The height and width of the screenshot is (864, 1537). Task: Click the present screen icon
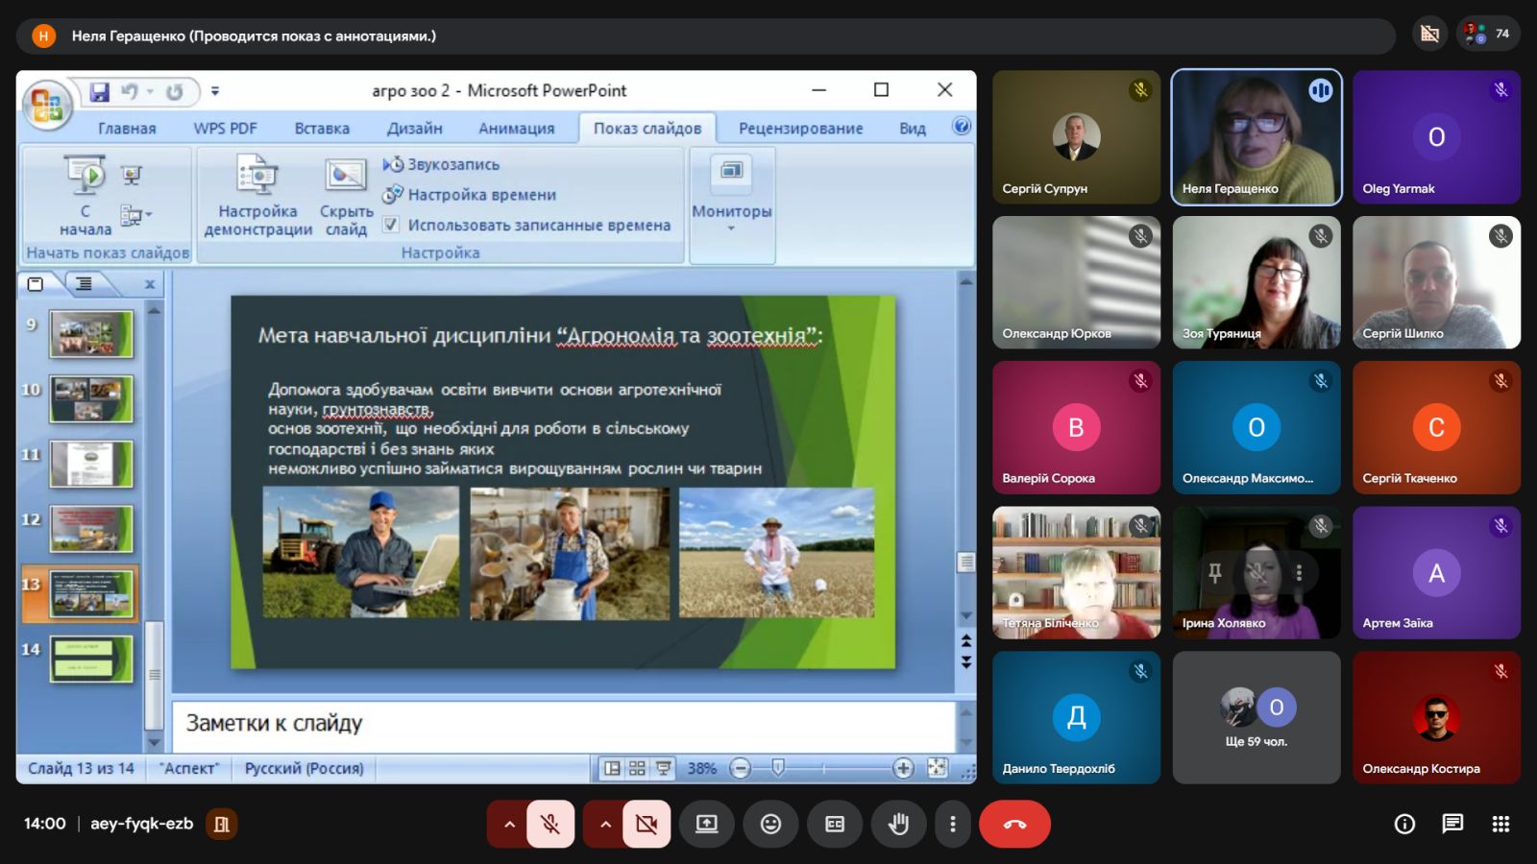(x=707, y=824)
